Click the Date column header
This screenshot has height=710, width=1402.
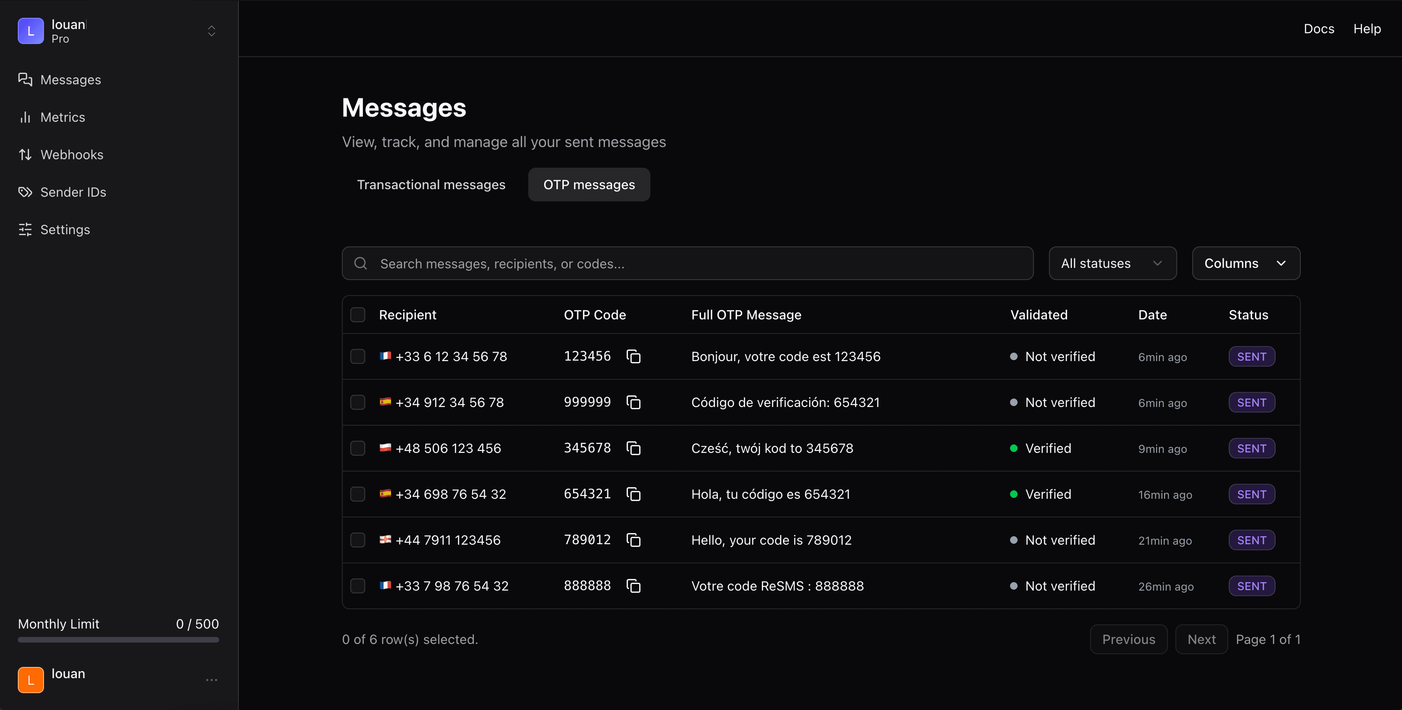(x=1152, y=315)
